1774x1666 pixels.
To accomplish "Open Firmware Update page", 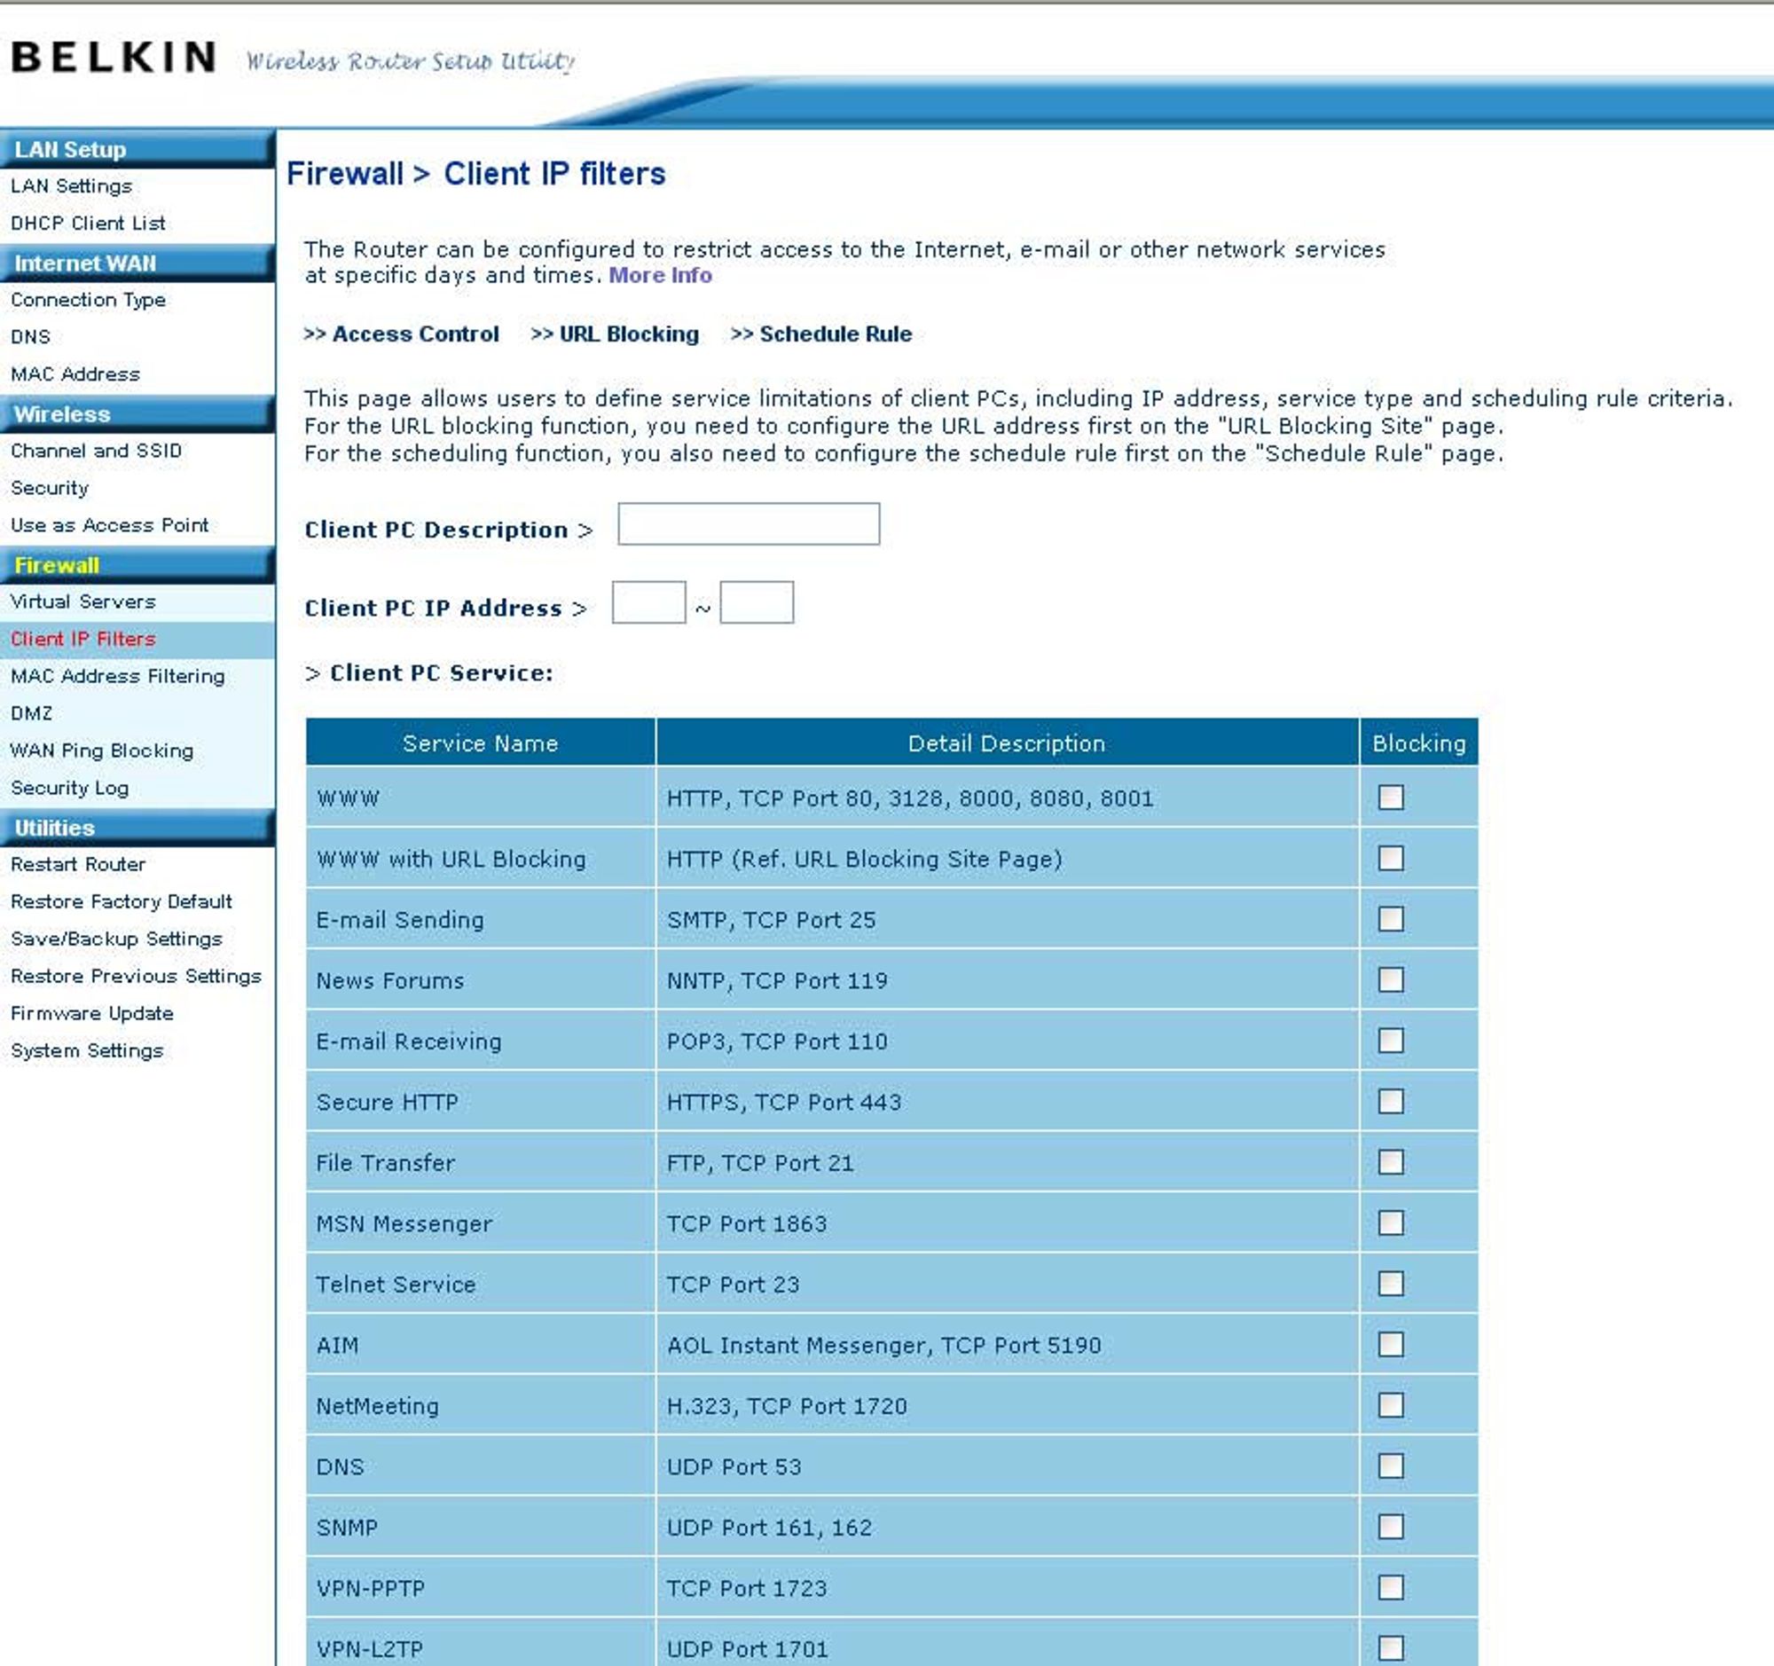I will point(92,1013).
